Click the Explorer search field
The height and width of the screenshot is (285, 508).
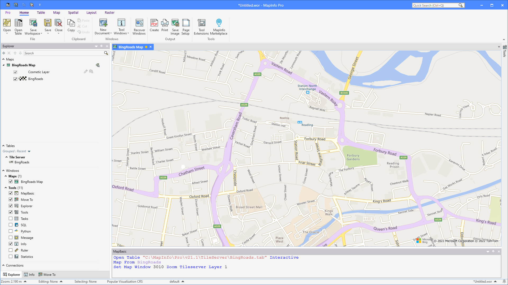click(x=63, y=53)
